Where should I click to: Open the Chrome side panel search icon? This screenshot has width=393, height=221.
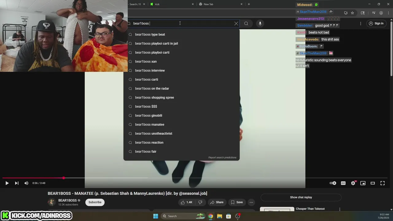click(x=363, y=13)
